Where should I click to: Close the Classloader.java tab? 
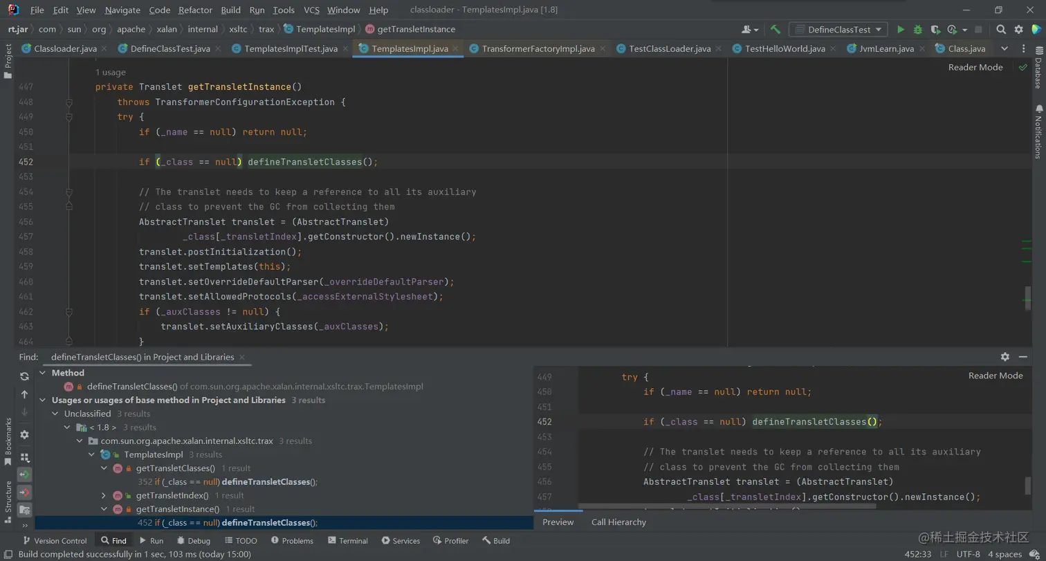point(103,48)
